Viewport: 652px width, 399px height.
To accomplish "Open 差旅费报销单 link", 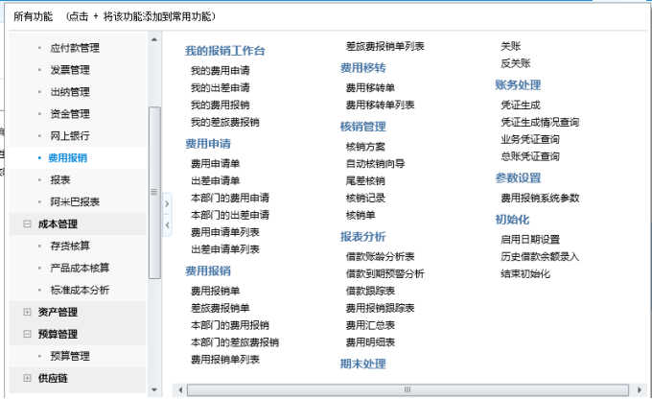I will tap(220, 308).
